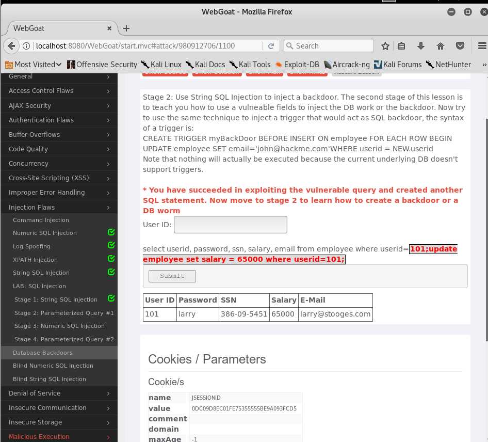Open LAB: SQL Injection lesson

point(39,286)
